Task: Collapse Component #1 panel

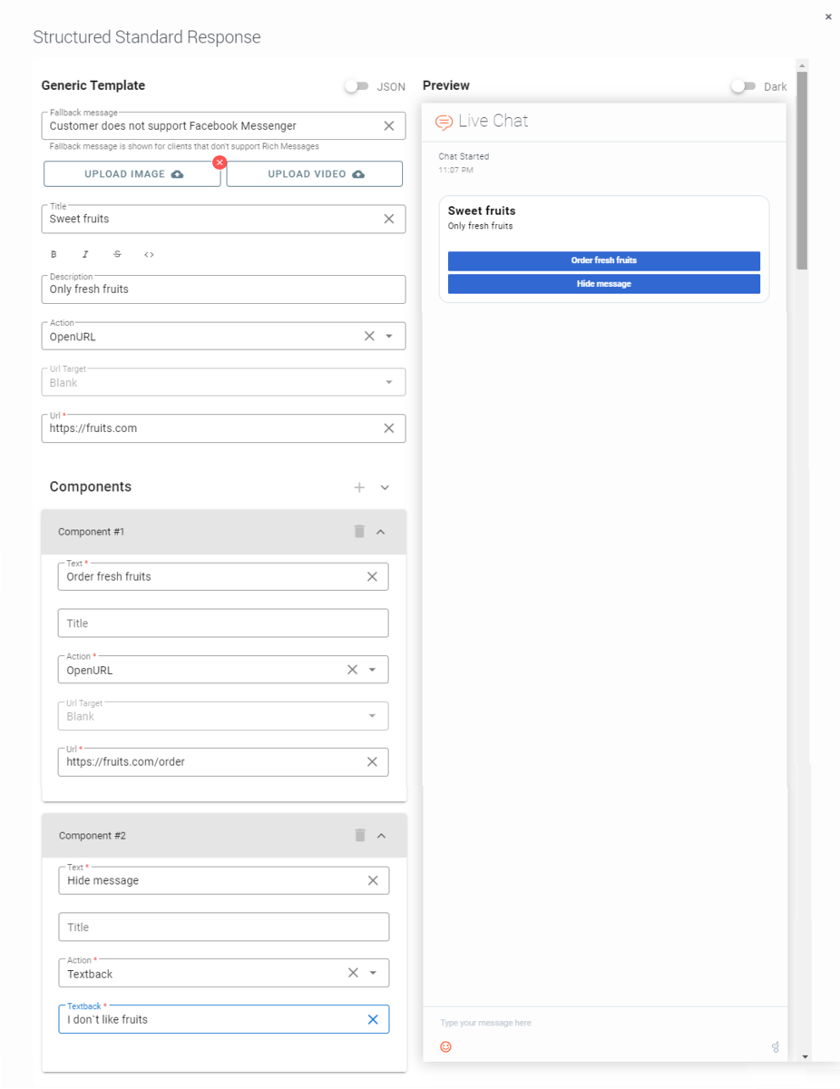Action: [381, 532]
